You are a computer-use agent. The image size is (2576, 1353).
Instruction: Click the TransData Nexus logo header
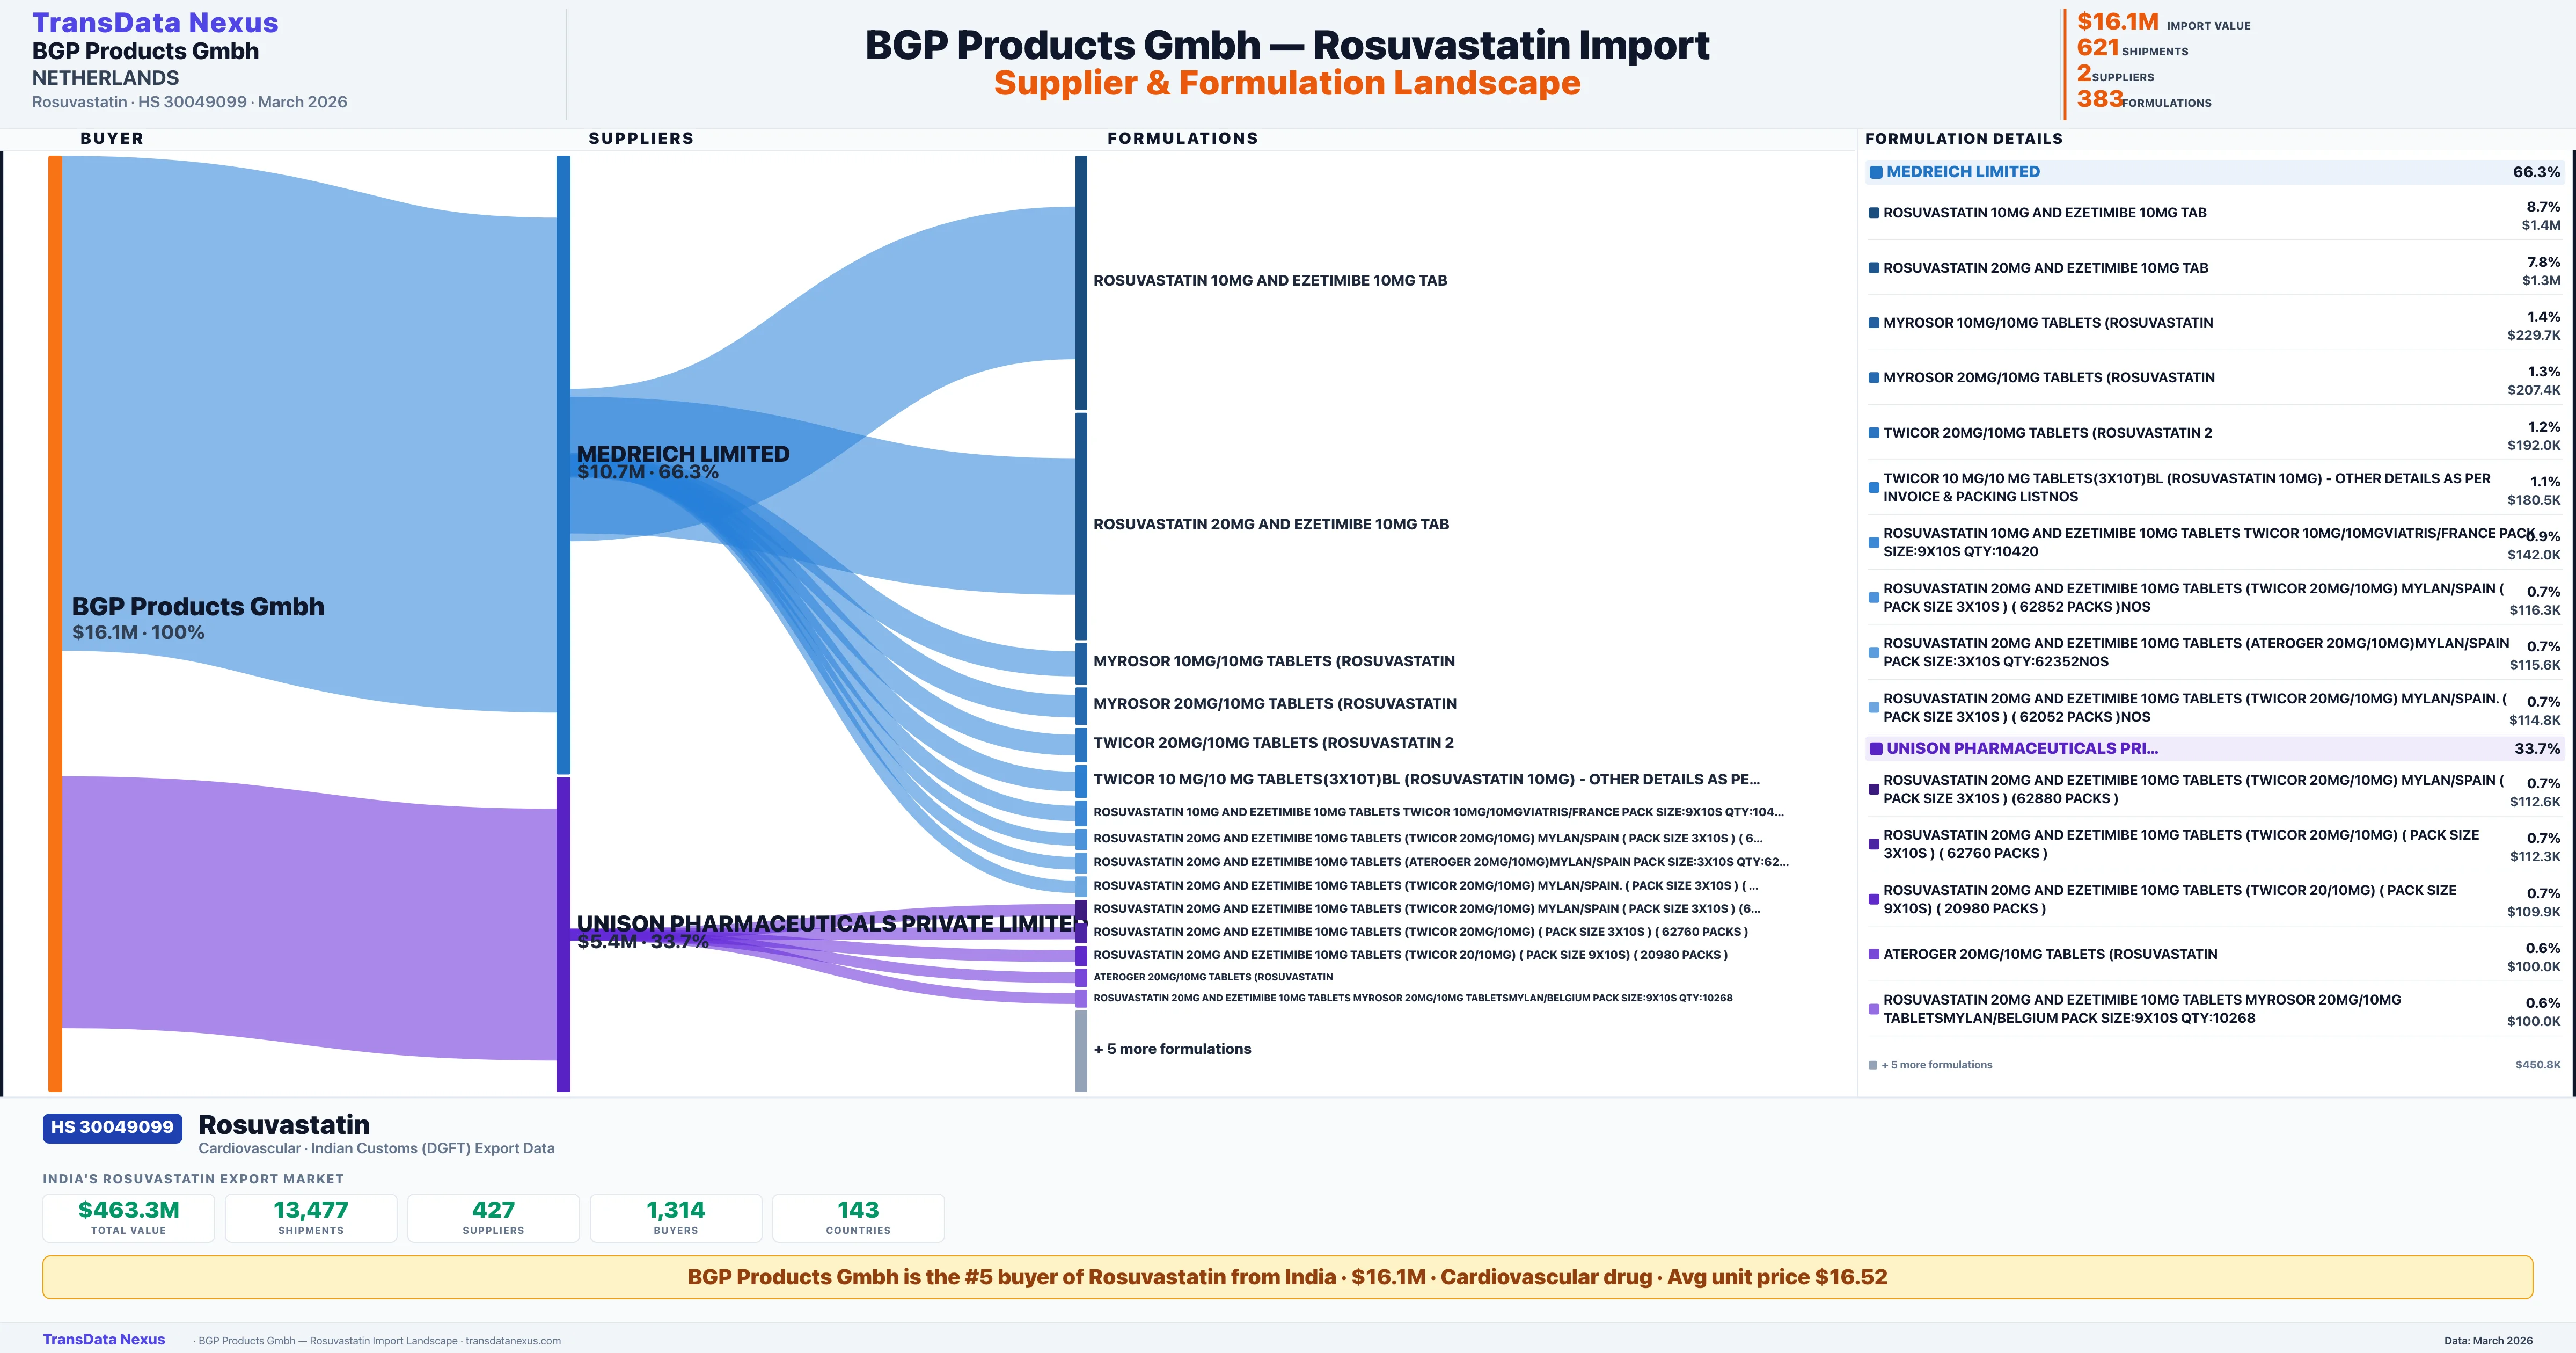pos(155,23)
